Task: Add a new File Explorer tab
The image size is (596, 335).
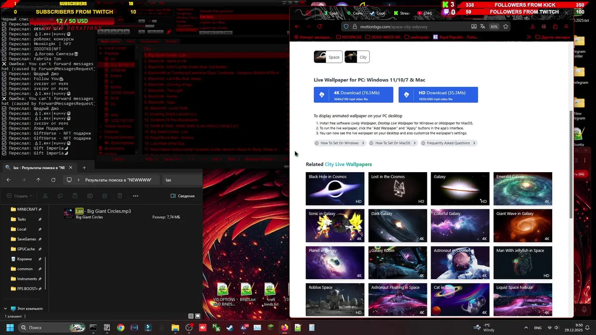Action: point(84,167)
